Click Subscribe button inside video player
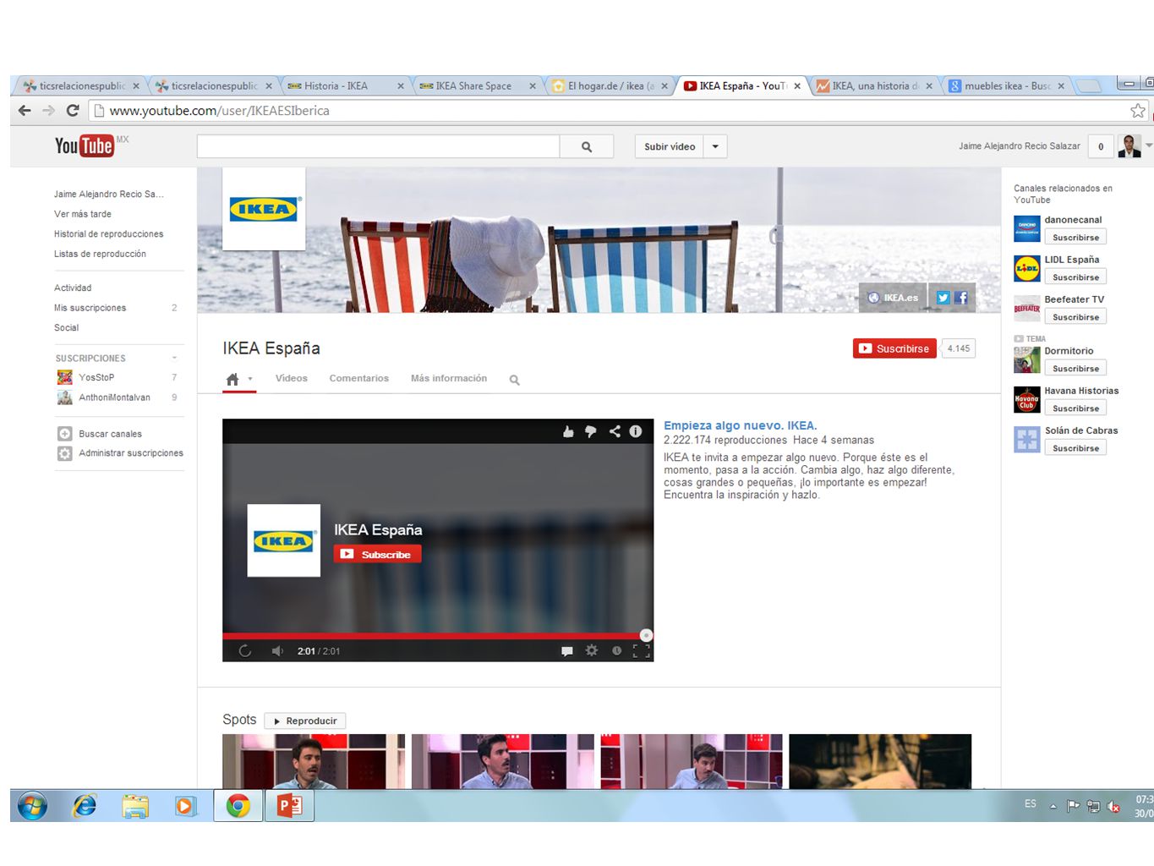 point(377,554)
